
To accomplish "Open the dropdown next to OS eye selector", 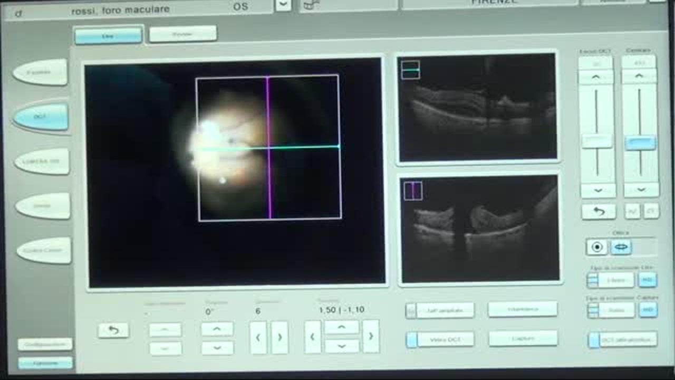I will [283, 6].
